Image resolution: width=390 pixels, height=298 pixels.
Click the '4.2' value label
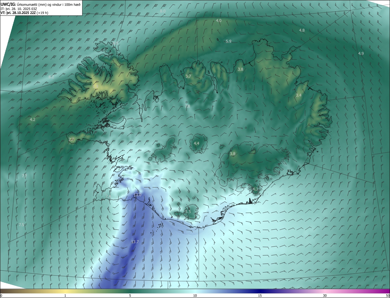(33, 120)
